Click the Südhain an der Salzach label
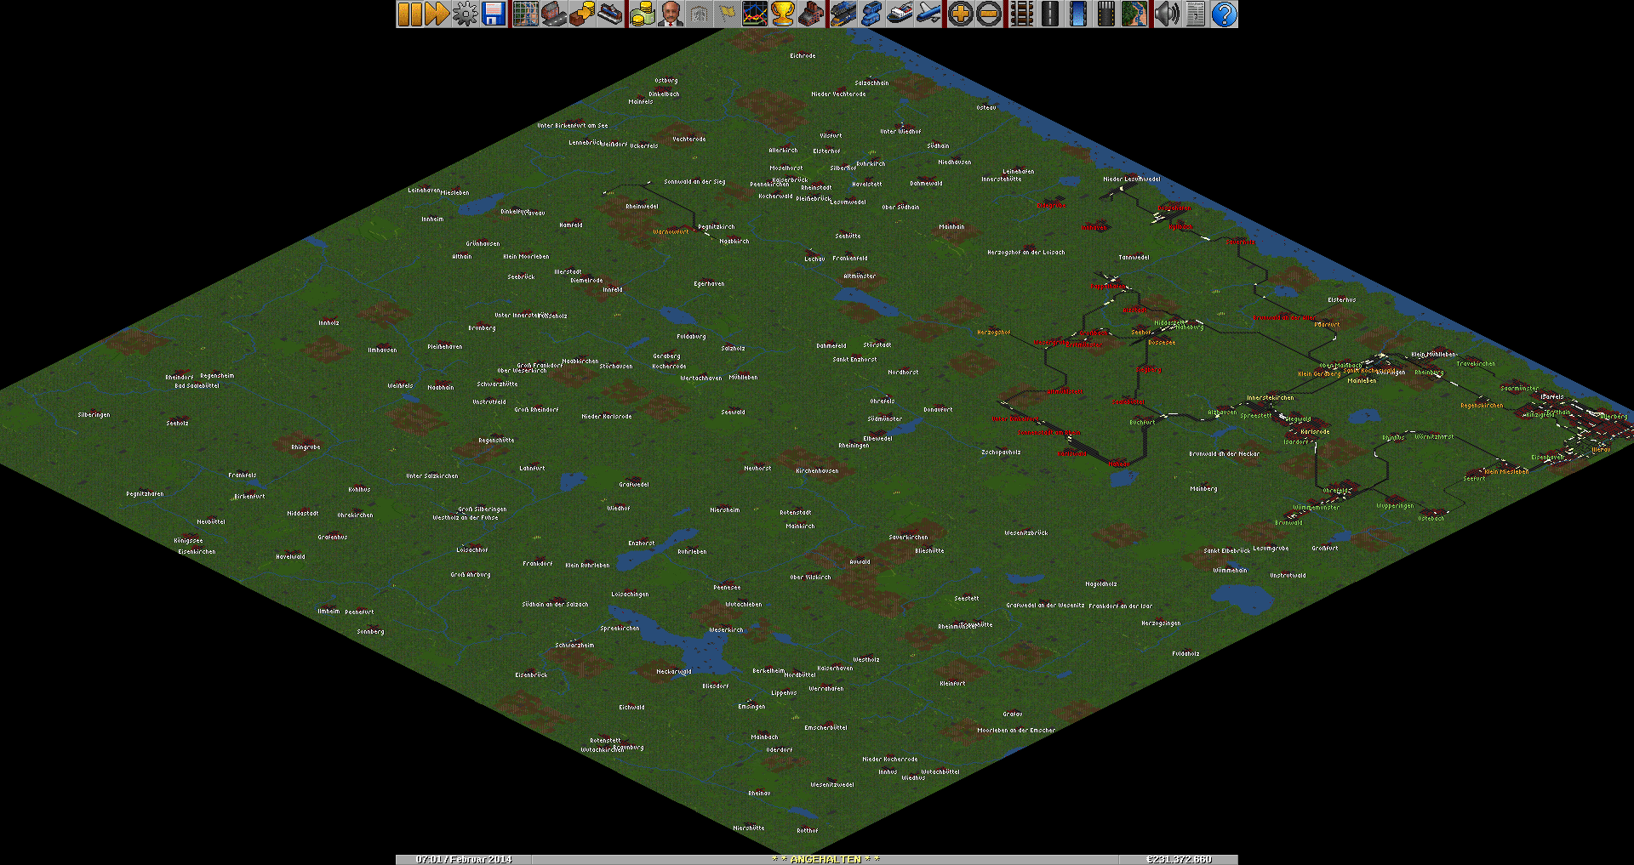The width and height of the screenshot is (1634, 865). click(x=555, y=605)
